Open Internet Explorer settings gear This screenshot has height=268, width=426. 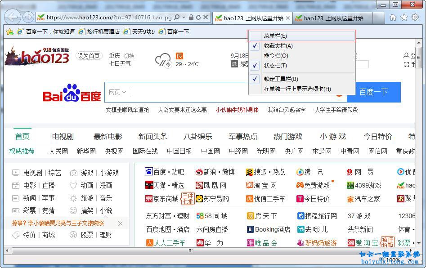click(x=415, y=17)
